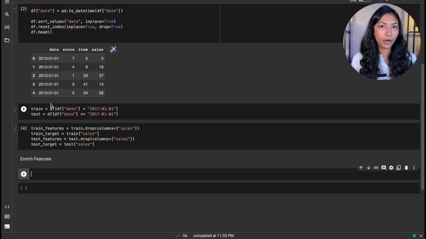The width and height of the screenshot is (426, 239).
Task: Click the code line df.head()
Action: [41, 32]
